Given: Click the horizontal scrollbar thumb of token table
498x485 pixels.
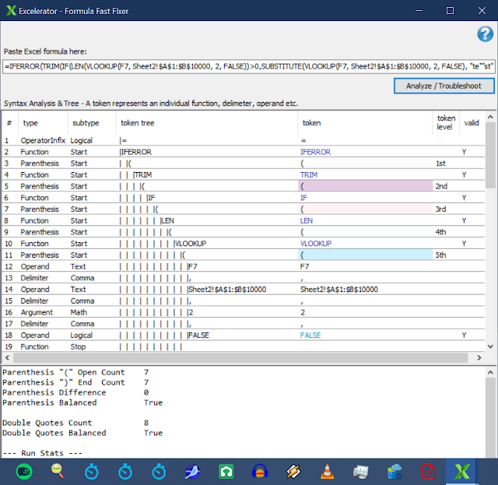Looking at the screenshot, I should pyautogui.click(x=240, y=357).
